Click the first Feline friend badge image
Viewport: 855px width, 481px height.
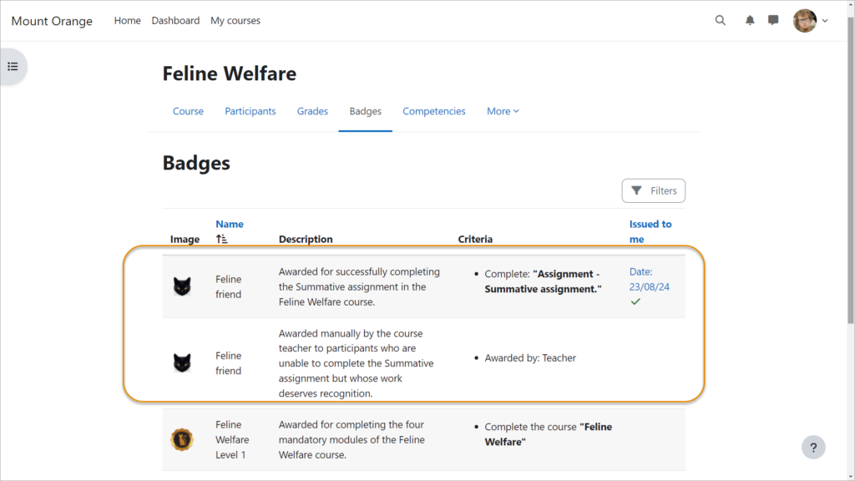182,287
